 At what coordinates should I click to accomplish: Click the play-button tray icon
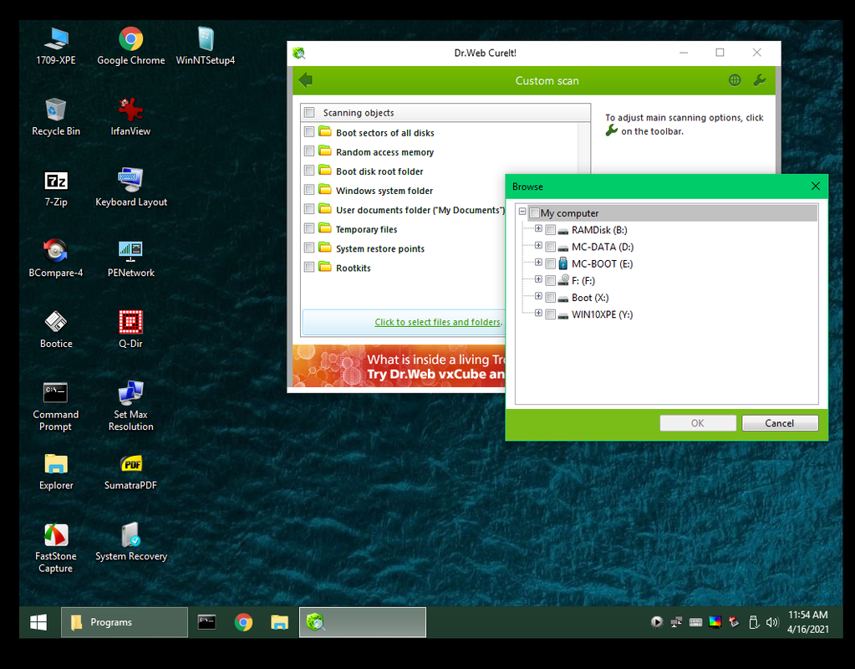coord(657,622)
